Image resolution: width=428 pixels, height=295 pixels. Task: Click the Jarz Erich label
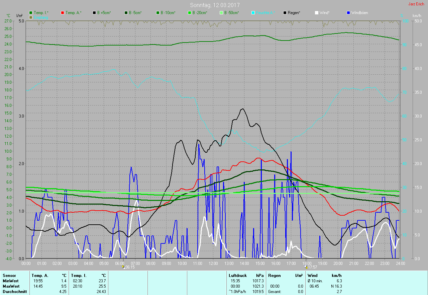[x=416, y=4]
